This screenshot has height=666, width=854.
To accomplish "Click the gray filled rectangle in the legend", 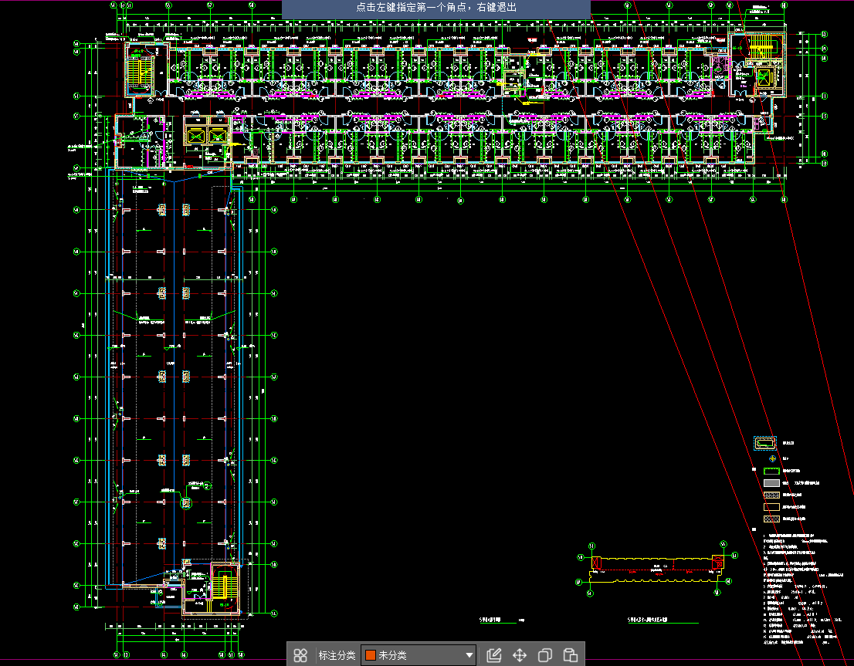I will pyautogui.click(x=772, y=482).
